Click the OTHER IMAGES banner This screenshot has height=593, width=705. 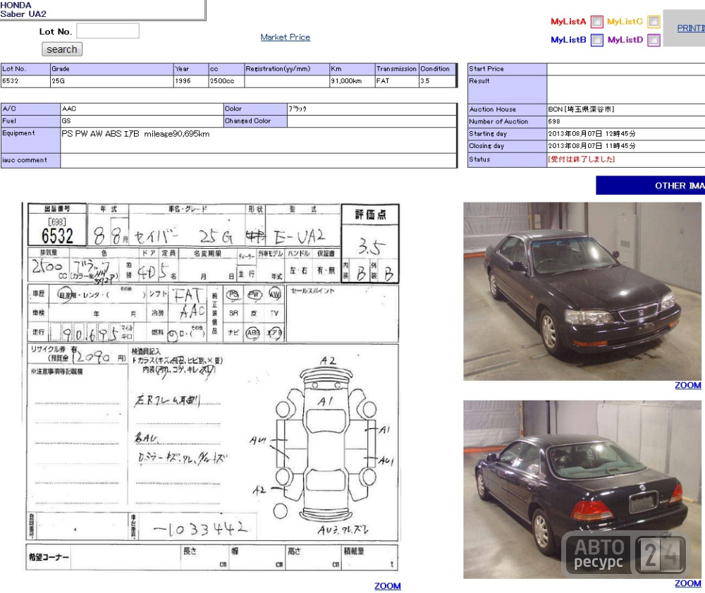[650, 185]
